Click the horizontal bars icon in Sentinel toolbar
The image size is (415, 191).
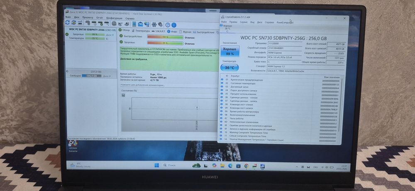tap(80, 23)
